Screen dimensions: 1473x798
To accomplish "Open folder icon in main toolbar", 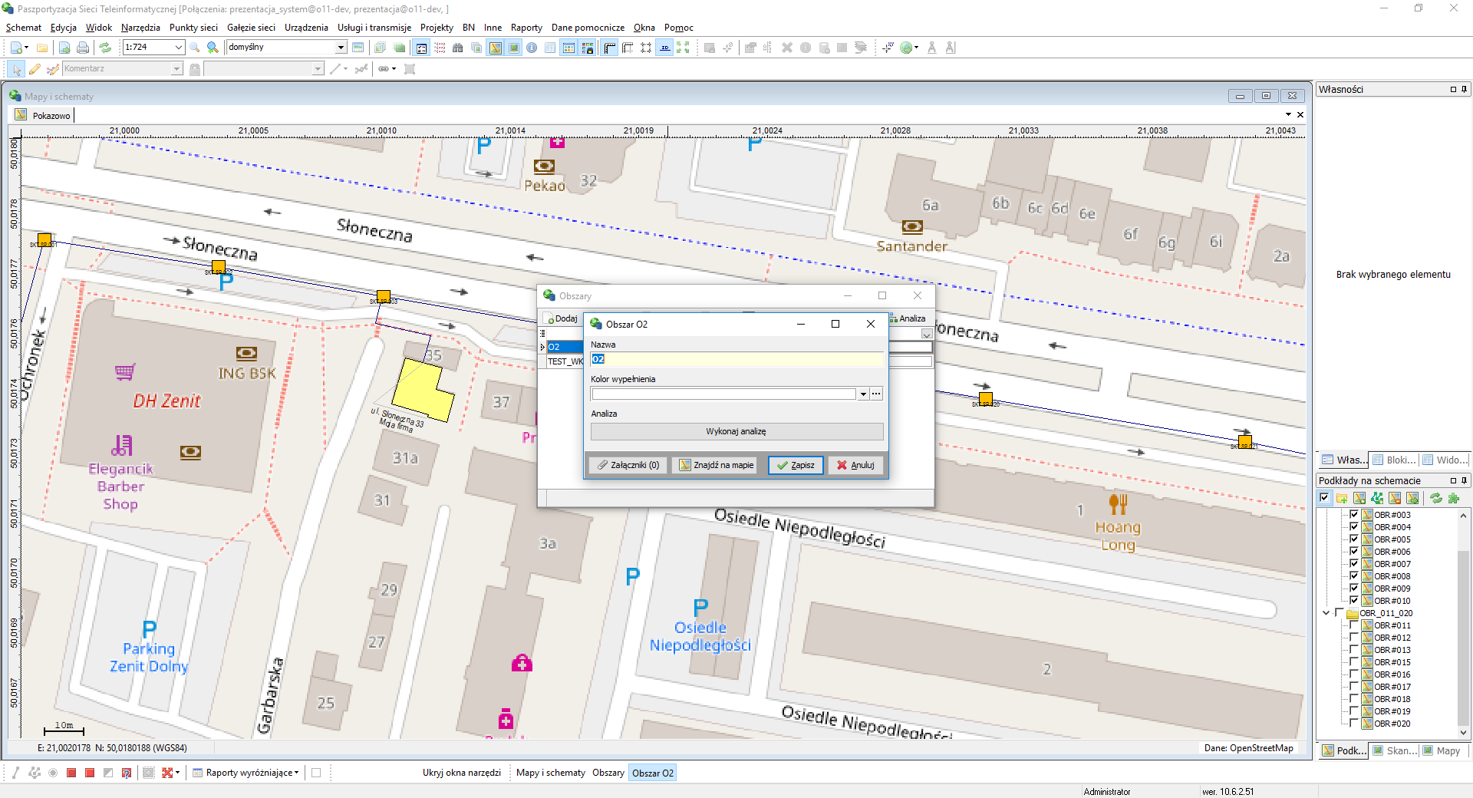I will click(42, 48).
